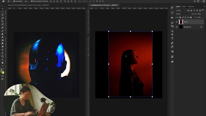This screenshot has width=206, height=116.
Task: Toggle lock image pixels brush icon
Action: coord(183,17)
